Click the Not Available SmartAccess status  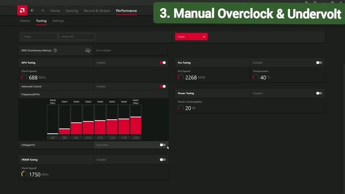point(103,50)
